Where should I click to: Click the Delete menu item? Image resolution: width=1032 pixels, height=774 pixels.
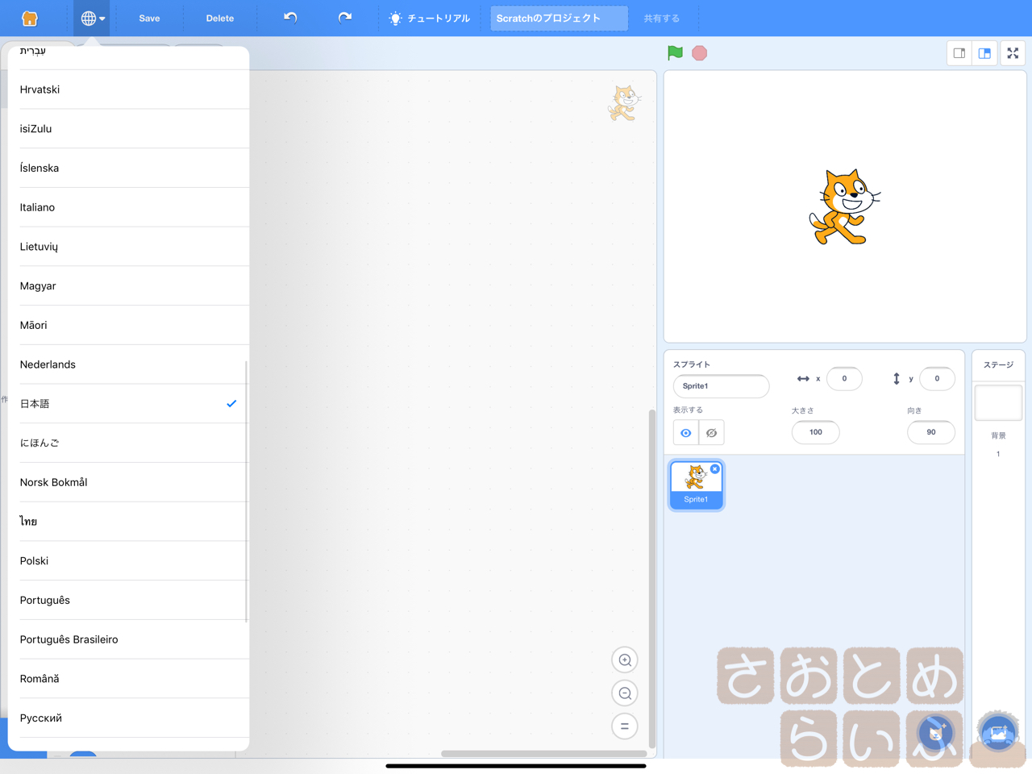(219, 18)
